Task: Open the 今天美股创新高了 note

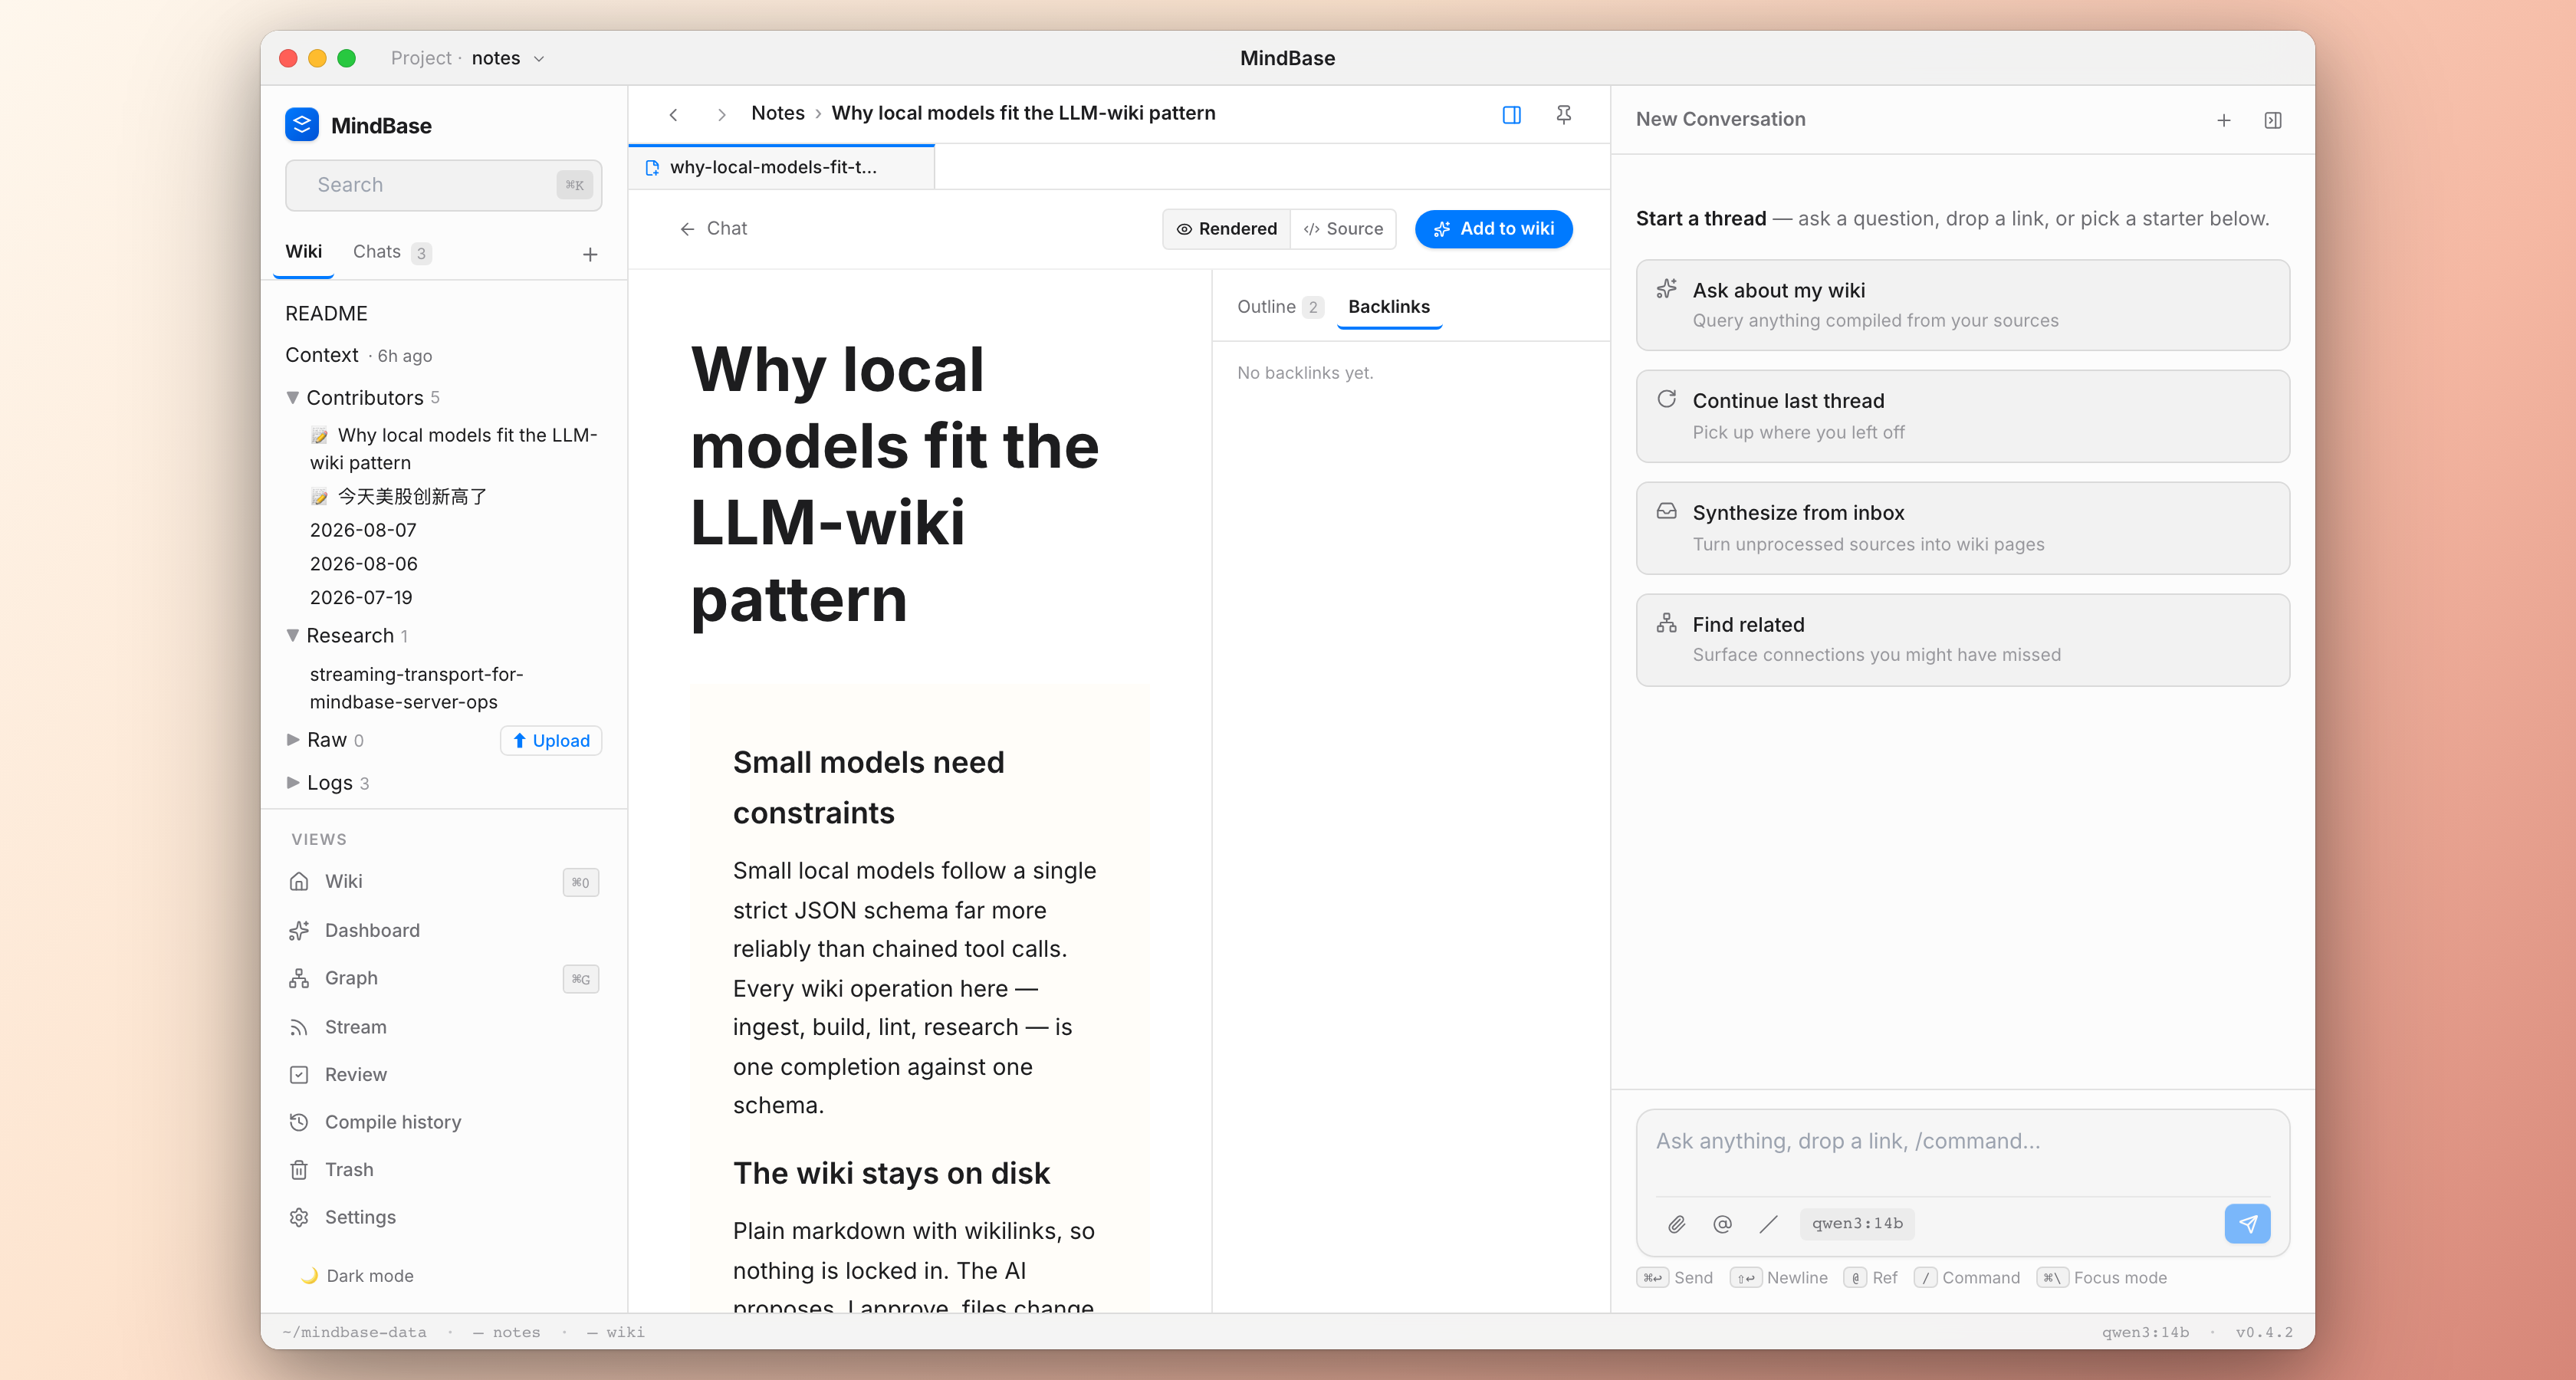Action: click(x=399, y=497)
